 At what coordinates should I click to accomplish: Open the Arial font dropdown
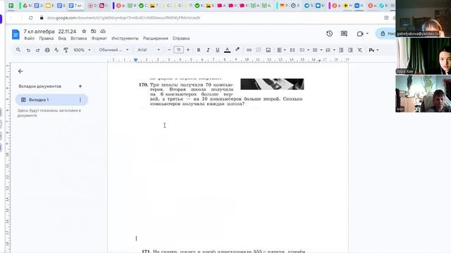click(x=149, y=50)
